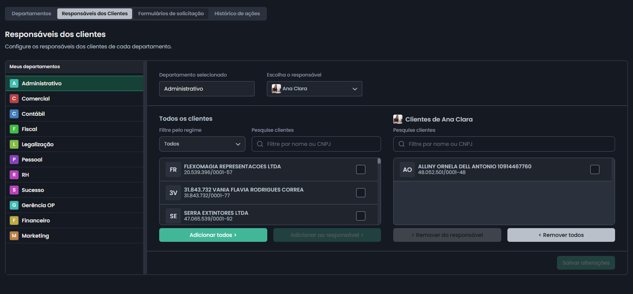Click the orange Marketing department icon
The width and height of the screenshot is (633, 294).
(x=14, y=236)
